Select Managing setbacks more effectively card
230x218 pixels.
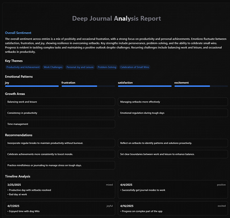[x=173, y=102]
